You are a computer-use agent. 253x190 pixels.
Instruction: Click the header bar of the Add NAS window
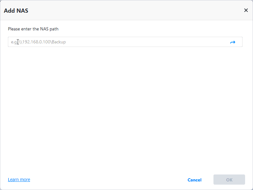pyautogui.click(x=126, y=10)
